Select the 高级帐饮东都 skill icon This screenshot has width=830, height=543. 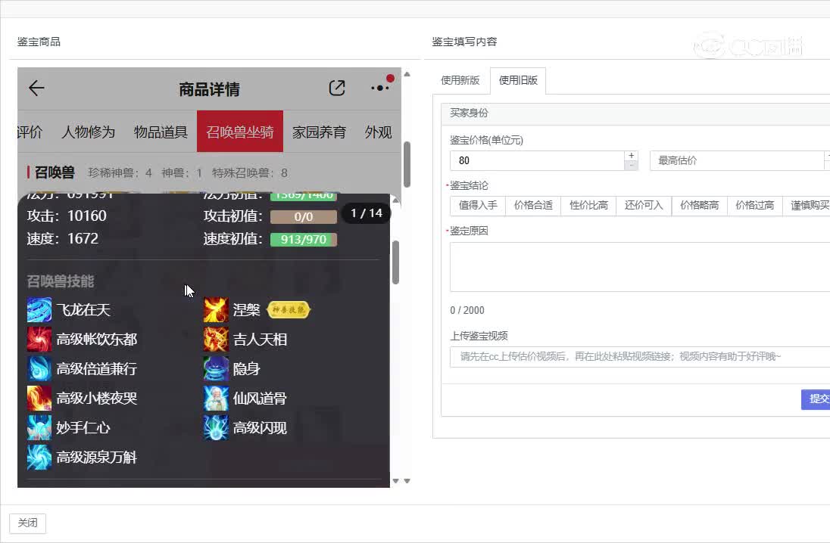pyautogui.click(x=39, y=340)
